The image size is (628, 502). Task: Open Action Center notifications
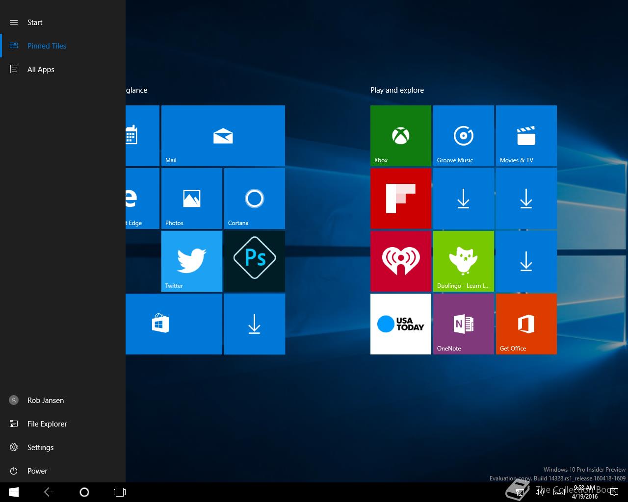point(614,492)
